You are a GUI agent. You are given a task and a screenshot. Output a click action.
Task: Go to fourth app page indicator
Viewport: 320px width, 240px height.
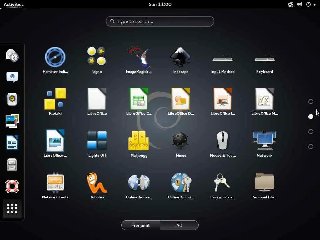coord(311,147)
